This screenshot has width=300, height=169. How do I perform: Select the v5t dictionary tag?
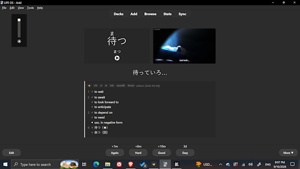click(95, 86)
